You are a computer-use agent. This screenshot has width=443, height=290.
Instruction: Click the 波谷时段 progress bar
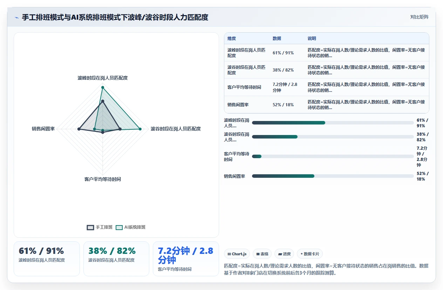pyautogui.click(x=333, y=137)
